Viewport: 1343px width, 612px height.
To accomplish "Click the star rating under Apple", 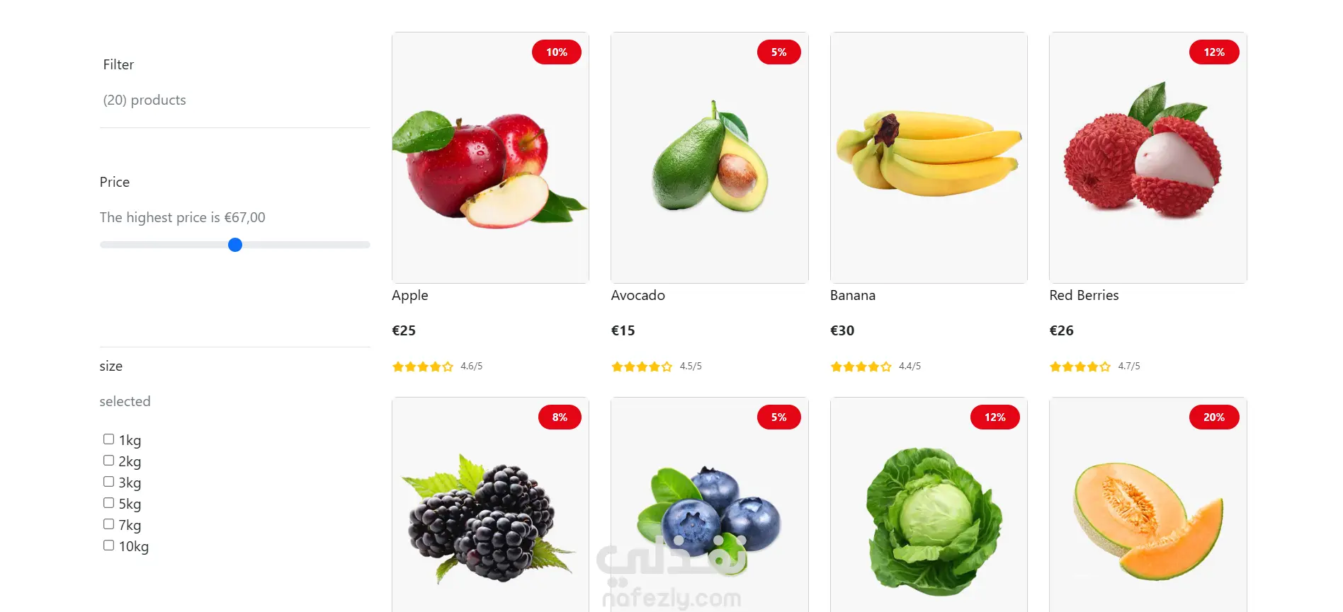I will pyautogui.click(x=422, y=366).
